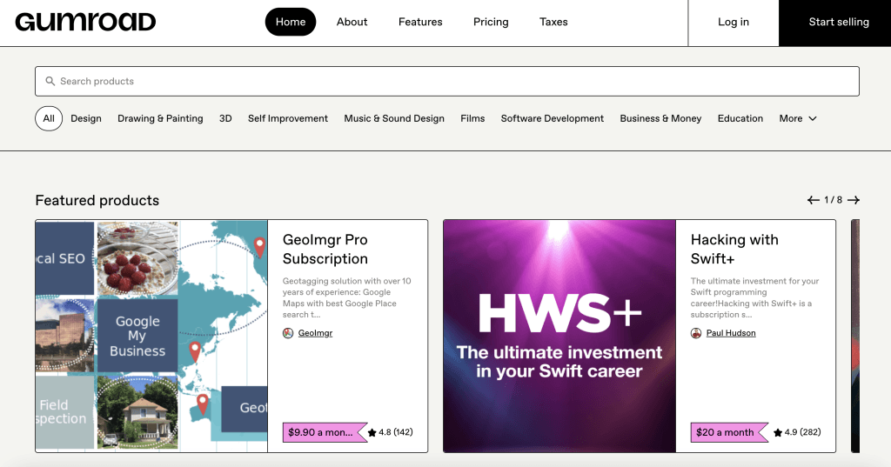Open the Paul Hudson seller link
Screen dimensions: 891x467
(731, 333)
